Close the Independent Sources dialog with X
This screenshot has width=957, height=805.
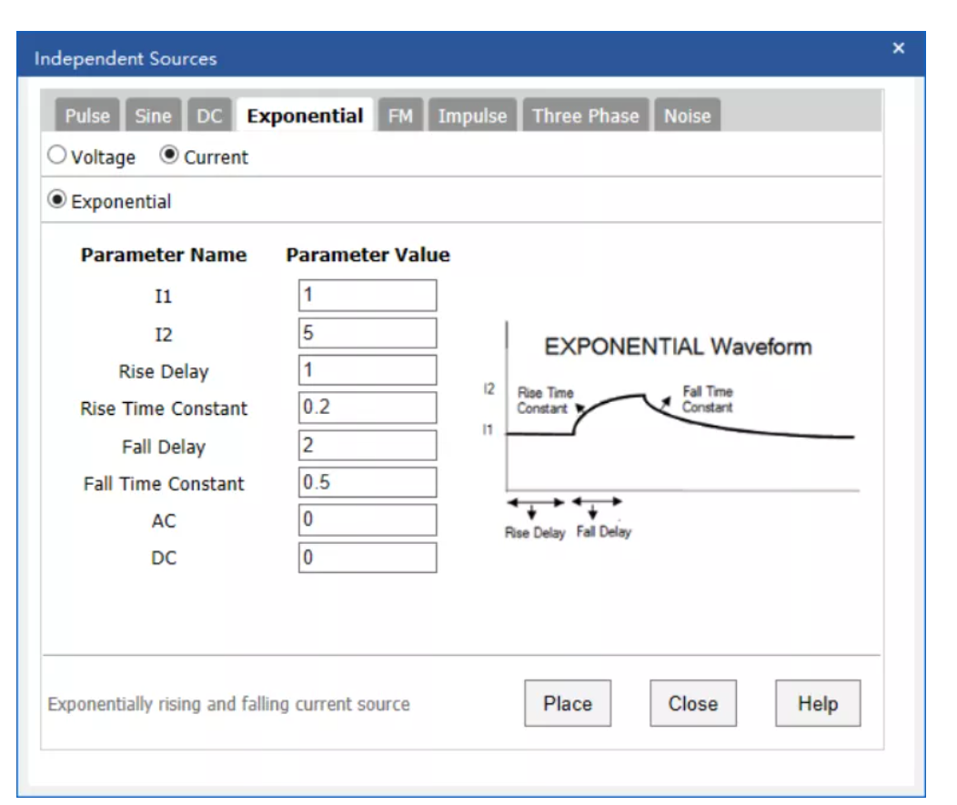[898, 48]
